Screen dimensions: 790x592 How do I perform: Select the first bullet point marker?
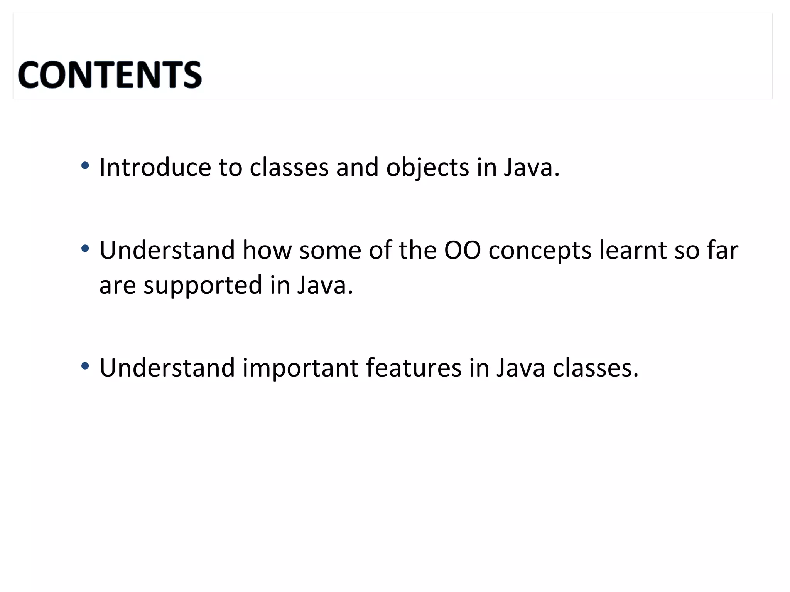tap(85, 166)
